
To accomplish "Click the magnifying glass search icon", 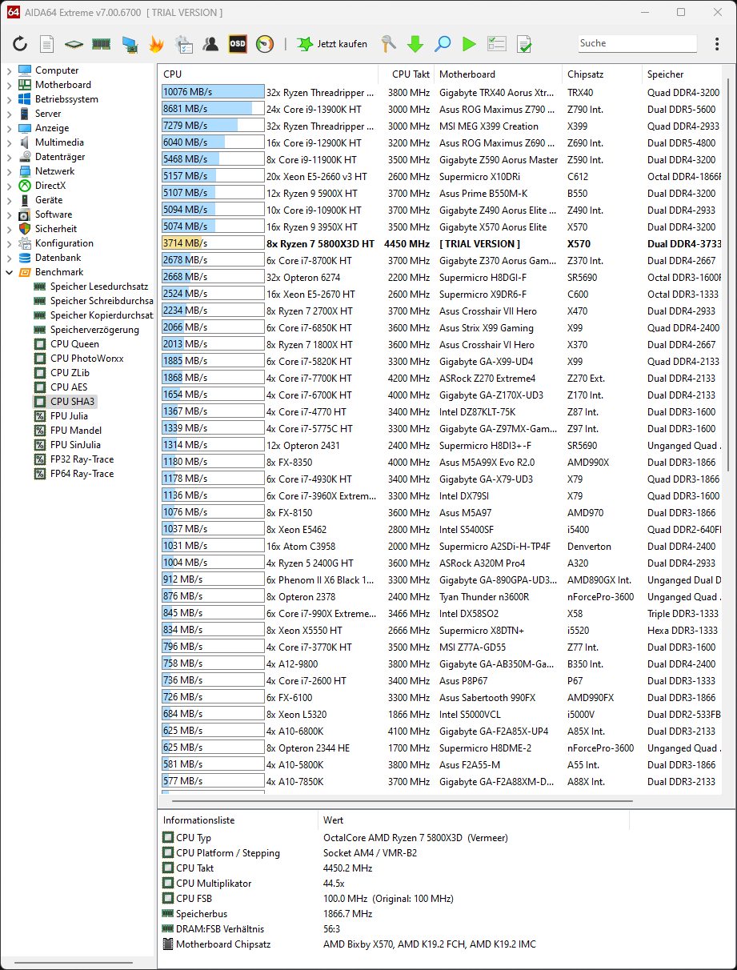I will (443, 44).
